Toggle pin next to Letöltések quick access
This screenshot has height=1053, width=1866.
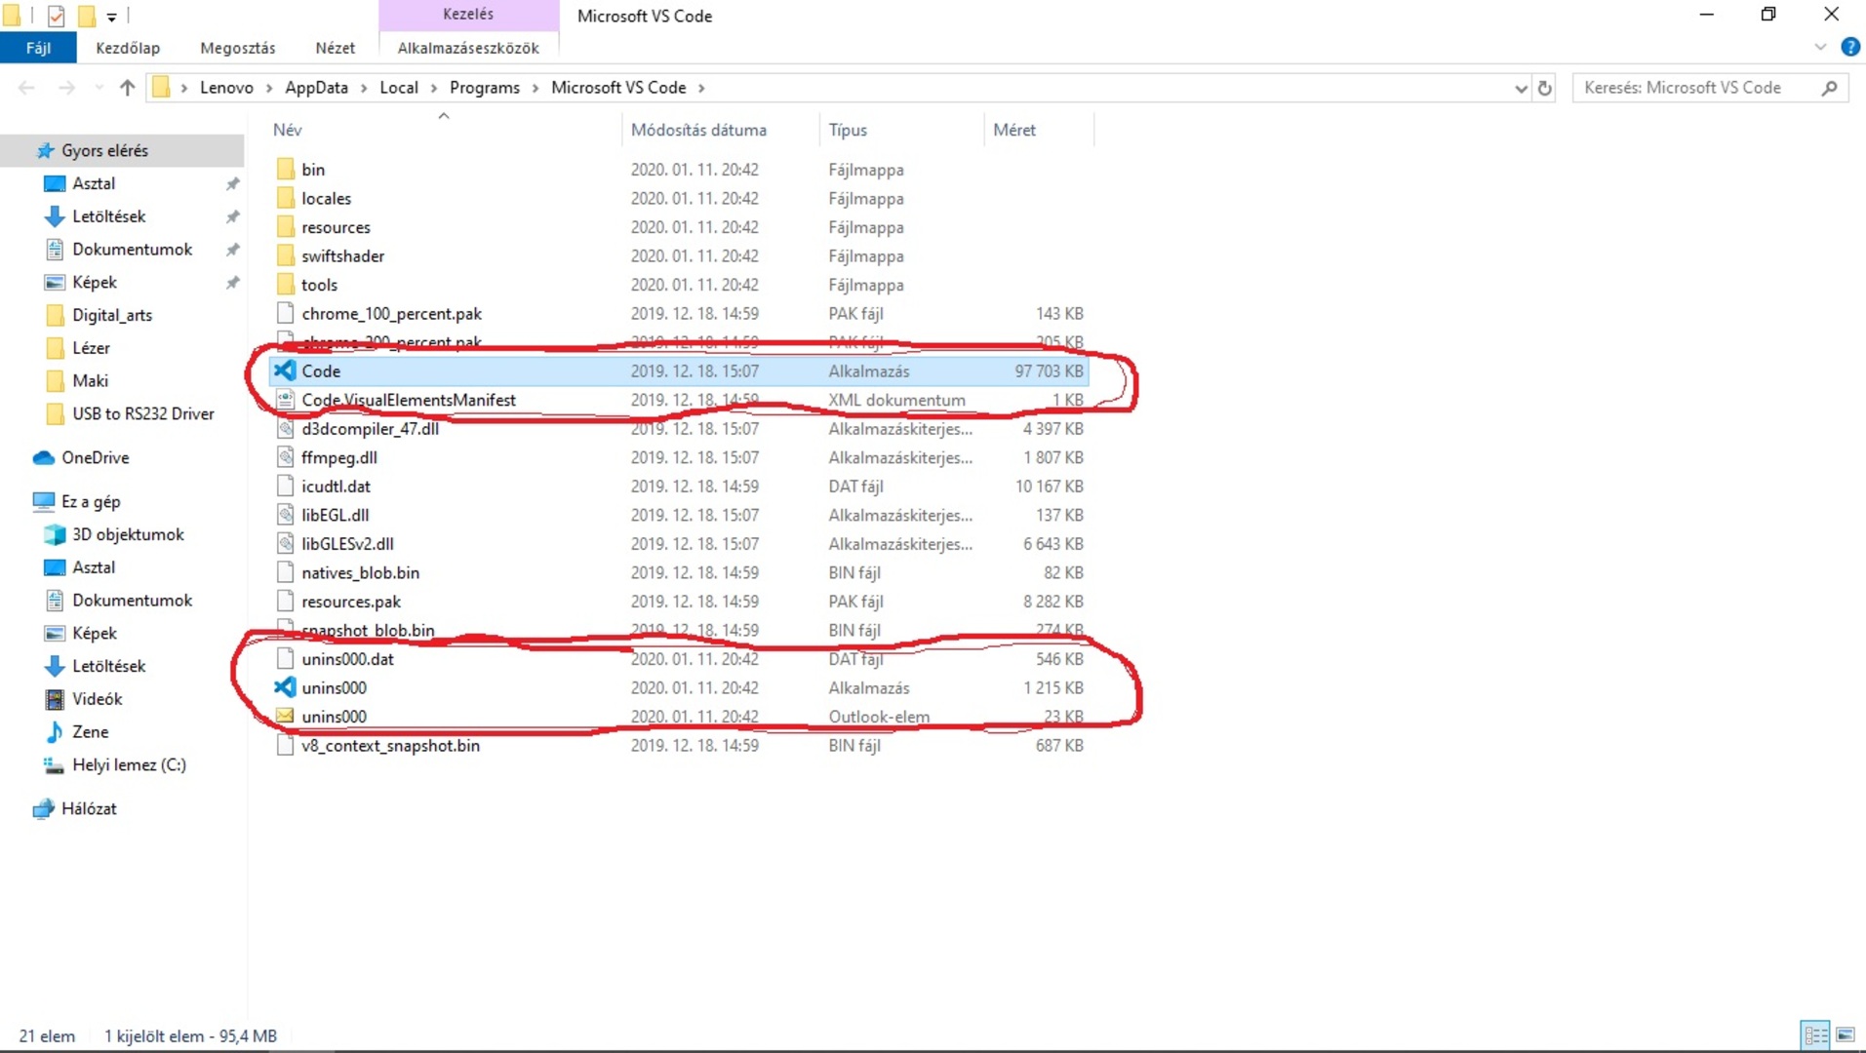tap(232, 216)
